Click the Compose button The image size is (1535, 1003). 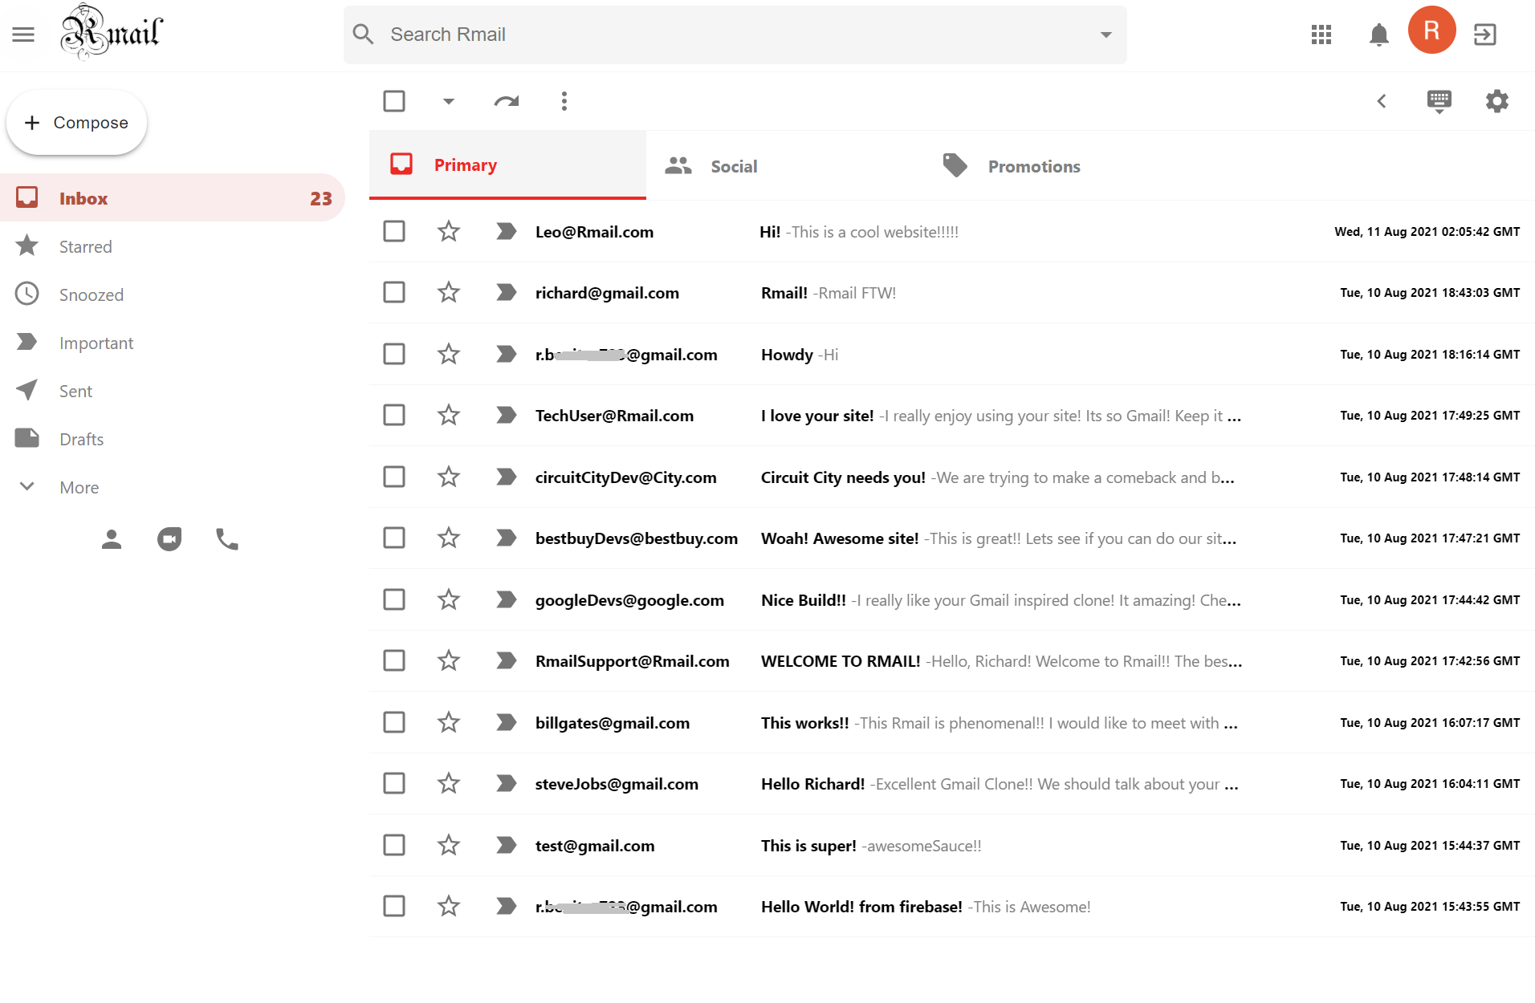76,122
